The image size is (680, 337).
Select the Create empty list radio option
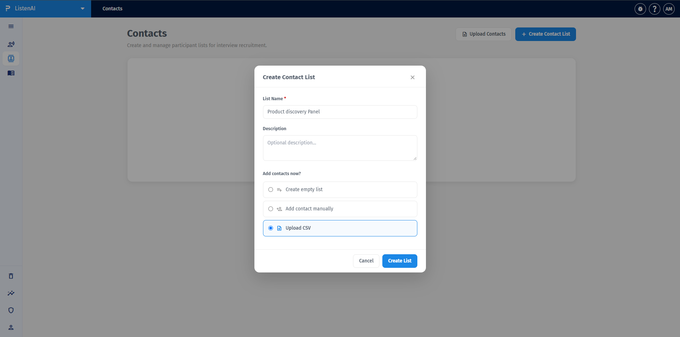pyautogui.click(x=270, y=190)
